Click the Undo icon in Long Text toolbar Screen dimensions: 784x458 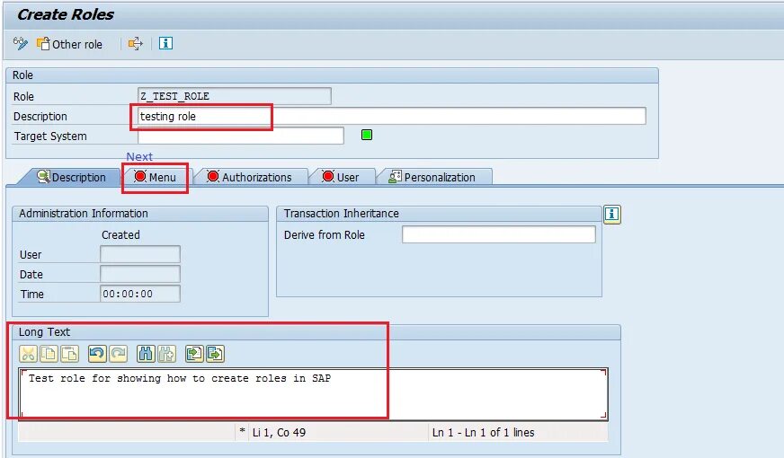click(x=96, y=354)
